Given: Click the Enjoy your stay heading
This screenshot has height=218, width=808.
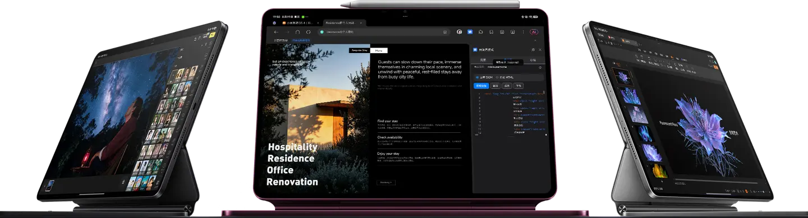Looking at the screenshot, I should click(388, 153).
